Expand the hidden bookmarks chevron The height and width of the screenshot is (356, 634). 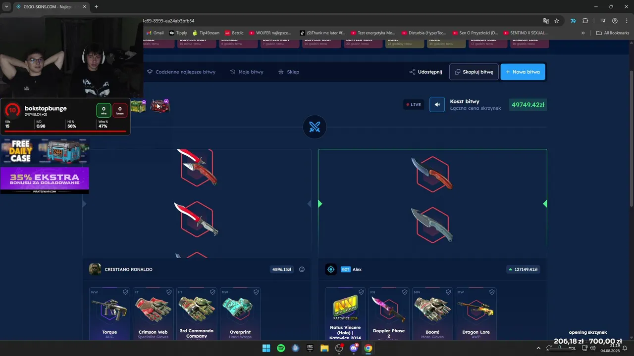click(583, 33)
